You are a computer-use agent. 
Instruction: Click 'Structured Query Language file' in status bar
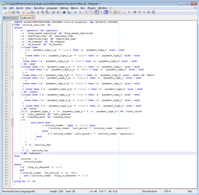point(18,191)
